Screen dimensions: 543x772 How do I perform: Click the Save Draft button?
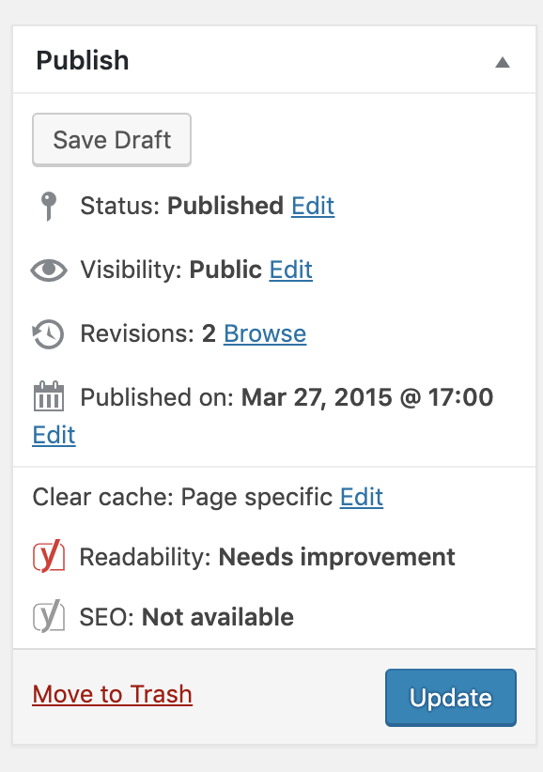[112, 140]
